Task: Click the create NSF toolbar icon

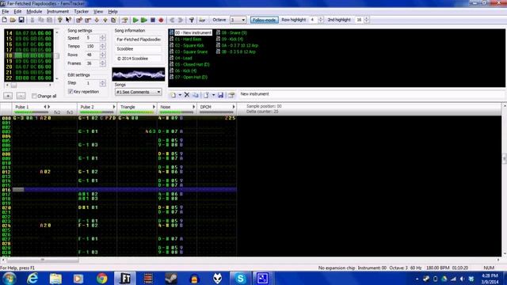Action: pyautogui.click(x=202, y=20)
